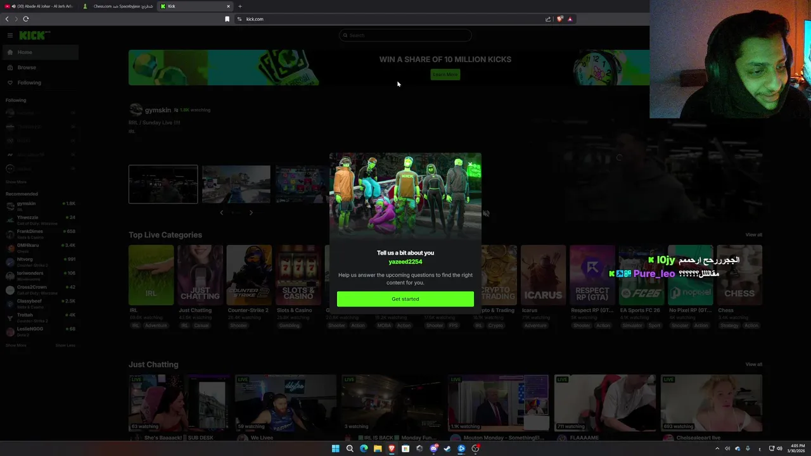Open FrankDimes in Recommended list

coord(39,233)
